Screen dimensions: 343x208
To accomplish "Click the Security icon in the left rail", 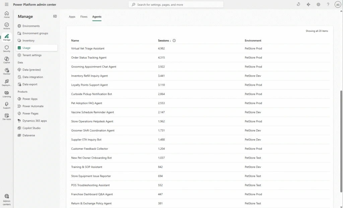I will pyautogui.click(x=6, y=48).
